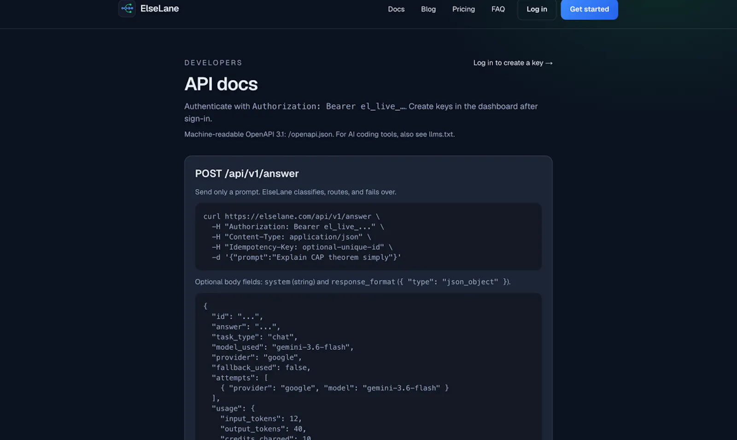
Task: Click the "fallback_used": false line
Action: (261, 368)
